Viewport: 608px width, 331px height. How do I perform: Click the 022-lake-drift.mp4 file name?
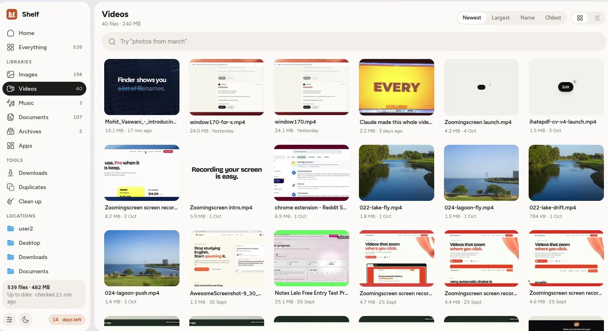click(553, 207)
